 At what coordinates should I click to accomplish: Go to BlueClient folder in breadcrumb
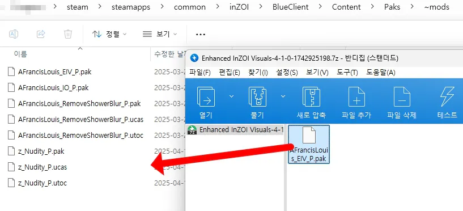(290, 7)
